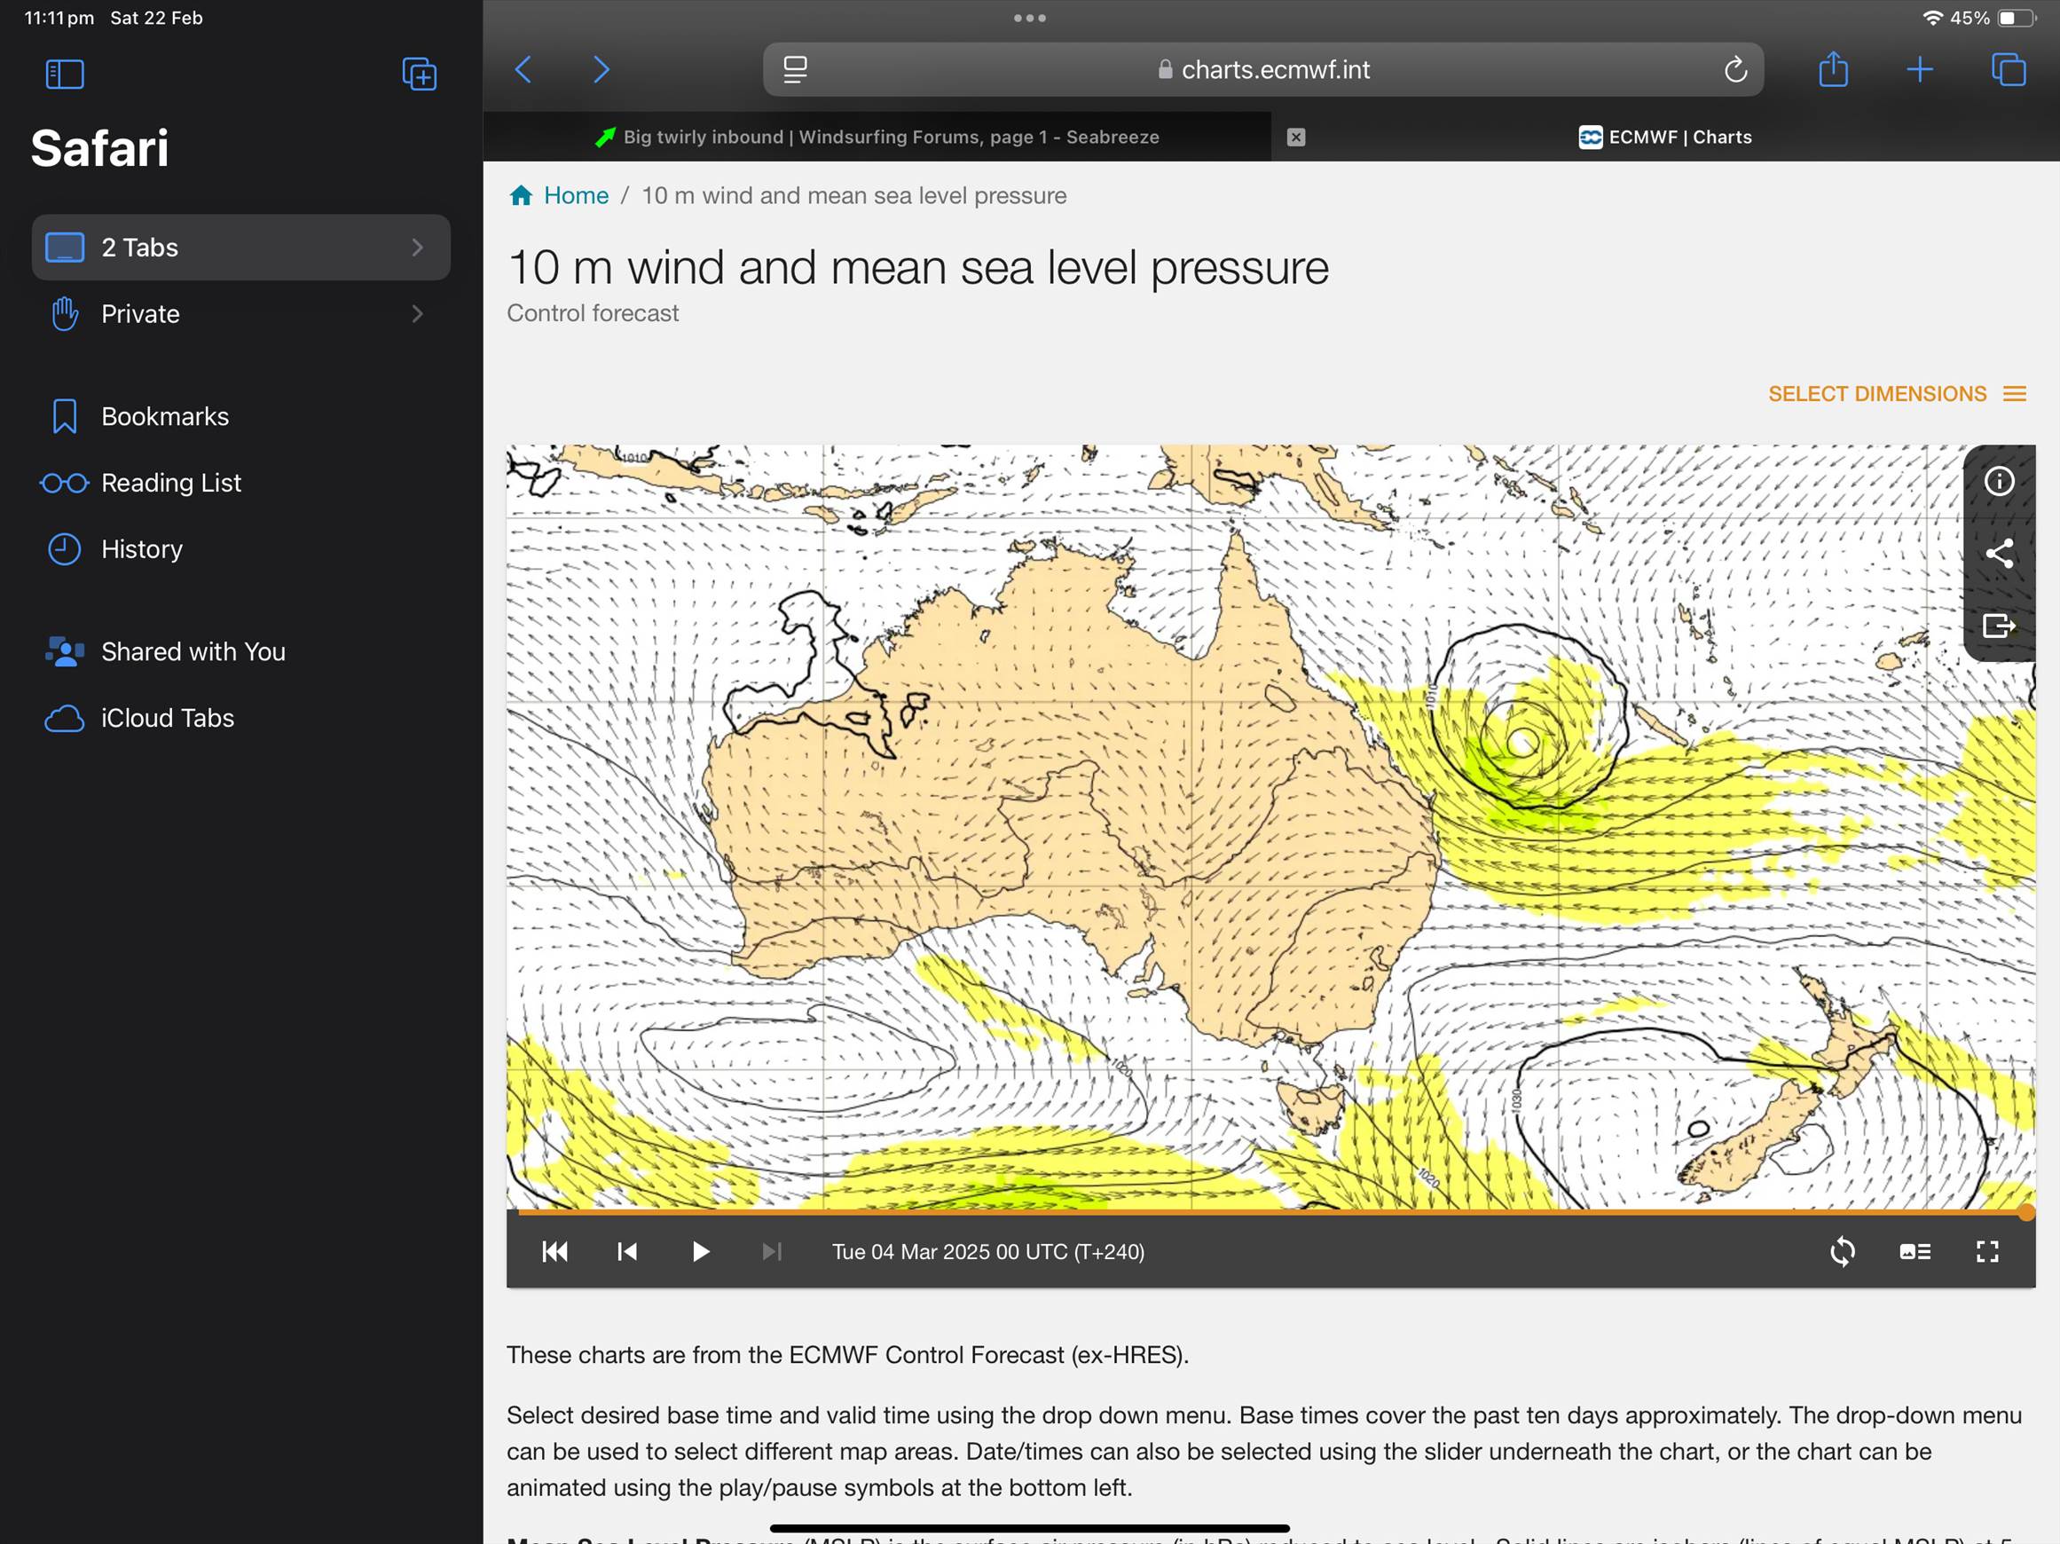2060x1544 pixels.
Task: Jump to first forecast step
Action: point(555,1251)
